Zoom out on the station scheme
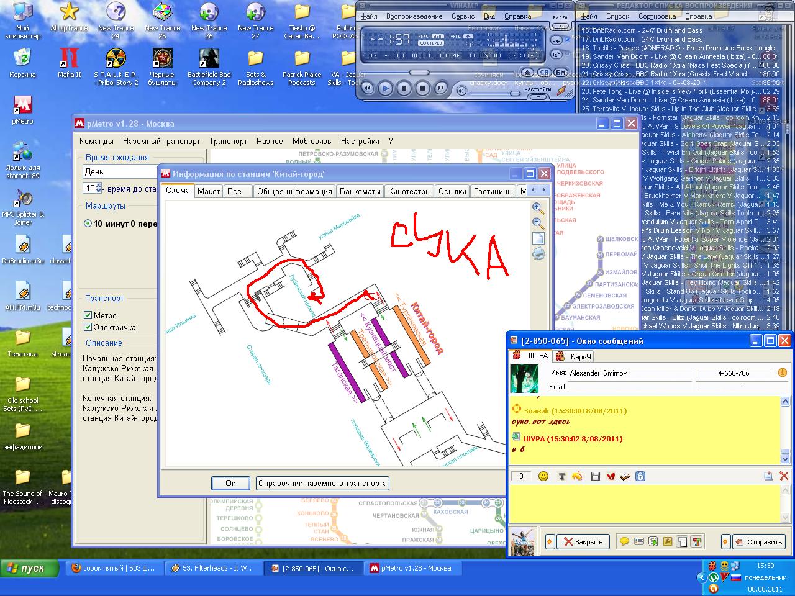Viewport: 795px width, 596px height. pyautogui.click(x=538, y=223)
